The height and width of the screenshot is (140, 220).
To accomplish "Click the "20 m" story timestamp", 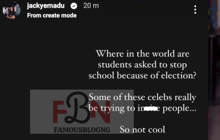I will pyautogui.click(x=91, y=6).
